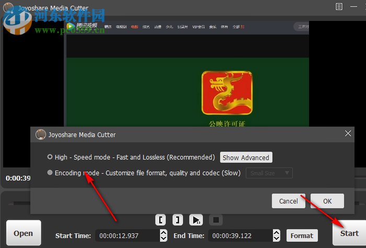Set segment start with left bracket icon
The height and width of the screenshot is (248, 366).
[x=161, y=220]
